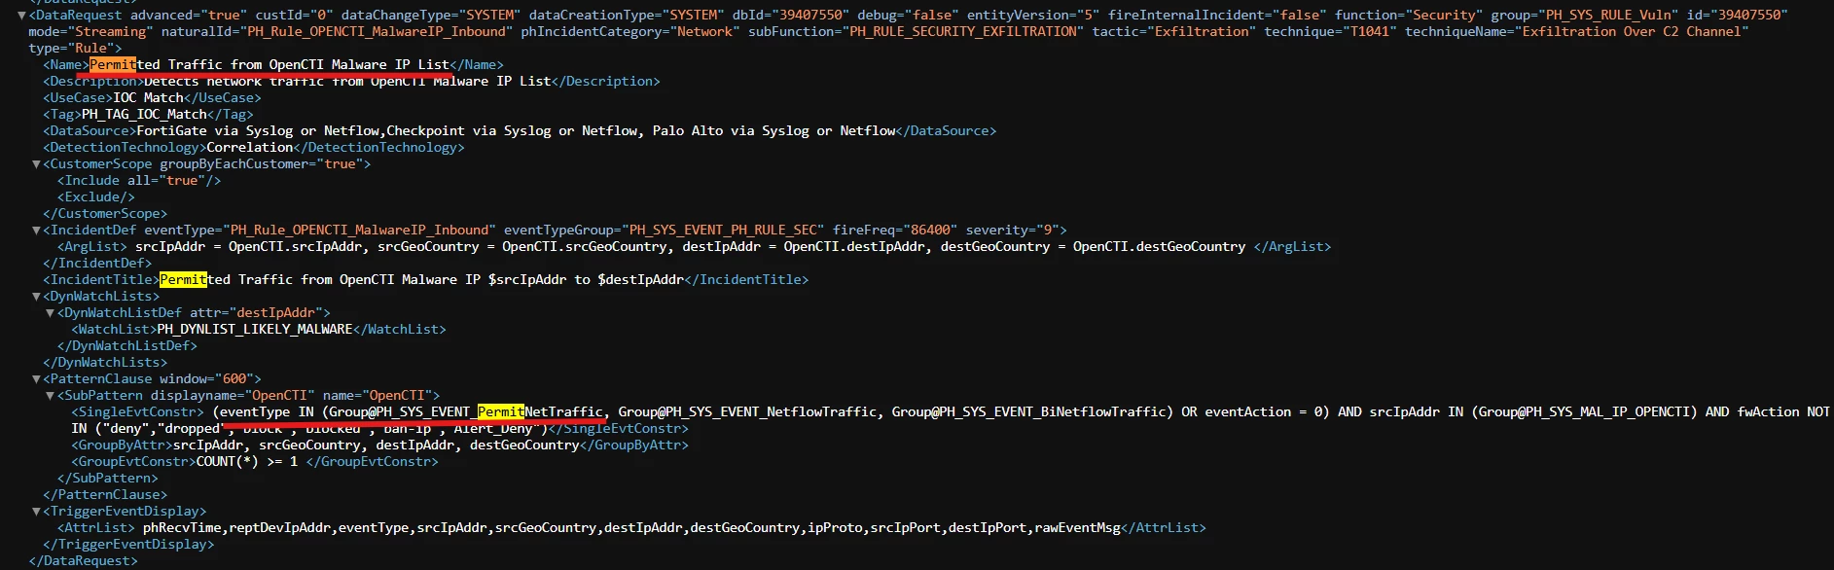Click the AttrList text starting 'phRecvTime,reptDevIpAddr'
This screenshot has height=570, width=1834.
pos(631,528)
